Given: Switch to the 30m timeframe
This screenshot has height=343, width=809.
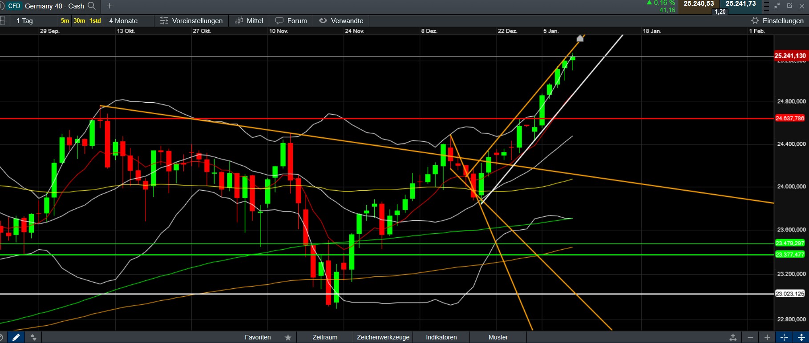Looking at the screenshot, I should tap(79, 21).
